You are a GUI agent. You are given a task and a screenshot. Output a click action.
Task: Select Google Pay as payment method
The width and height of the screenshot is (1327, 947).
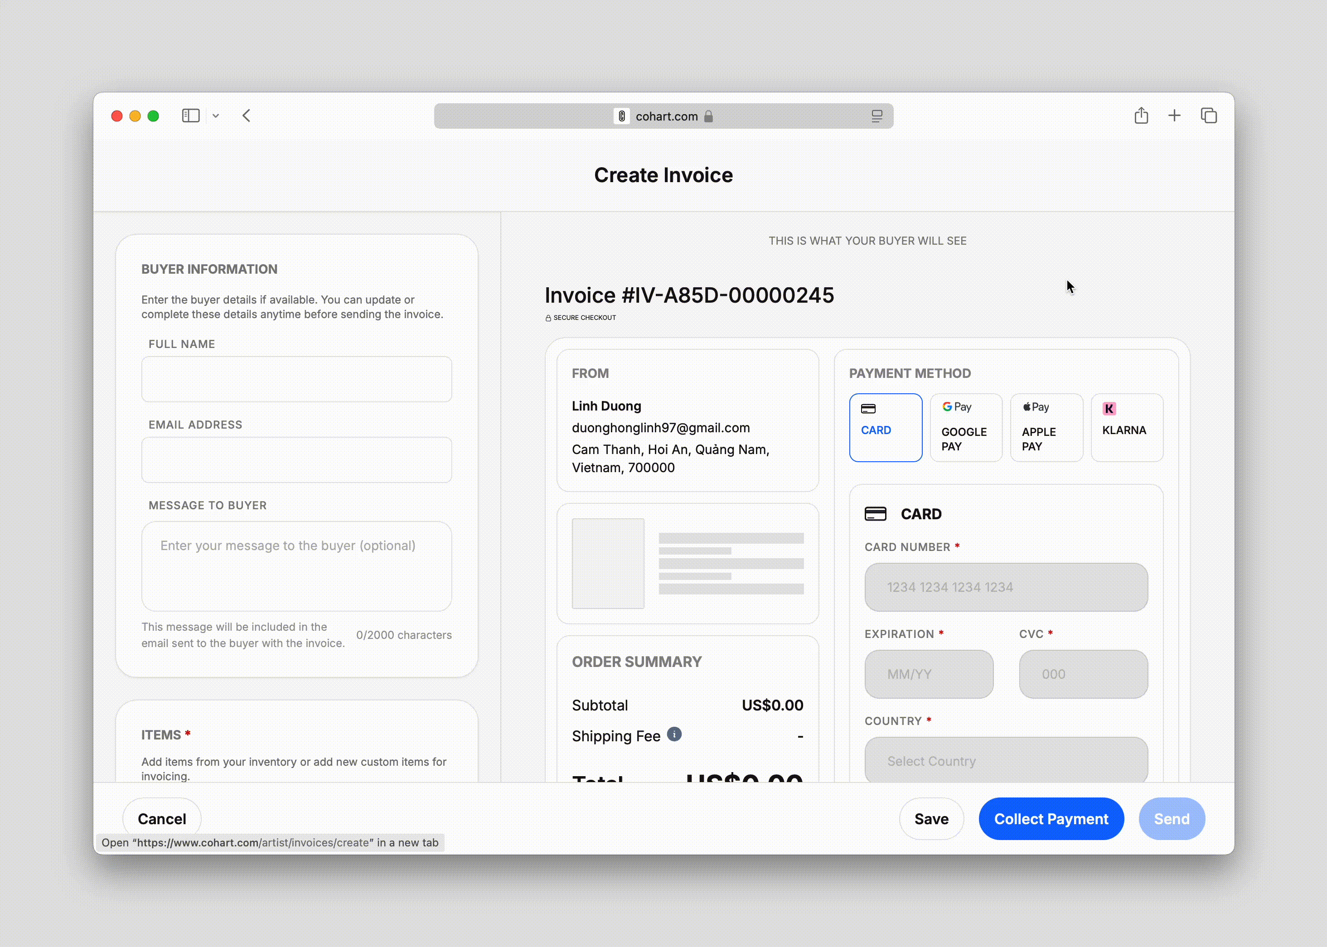(965, 427)
